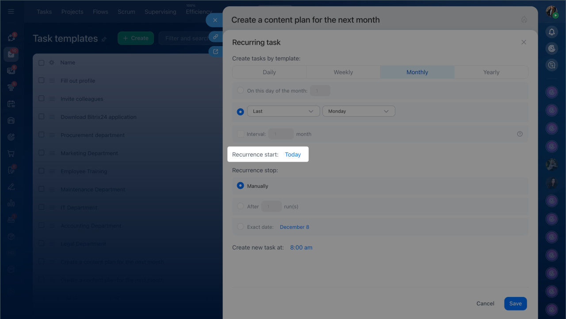Click the help question mark icon
Screen dimensions: 566x319
tap(520, 134)
